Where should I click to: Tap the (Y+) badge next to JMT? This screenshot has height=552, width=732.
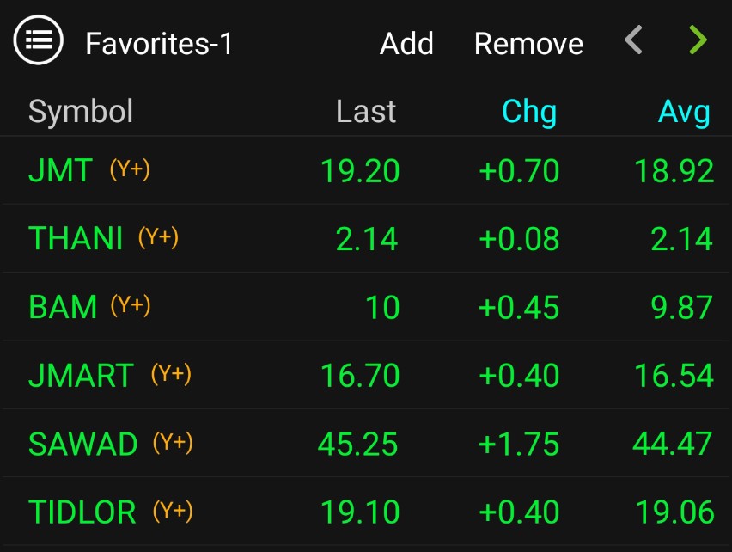pos(130,169)
